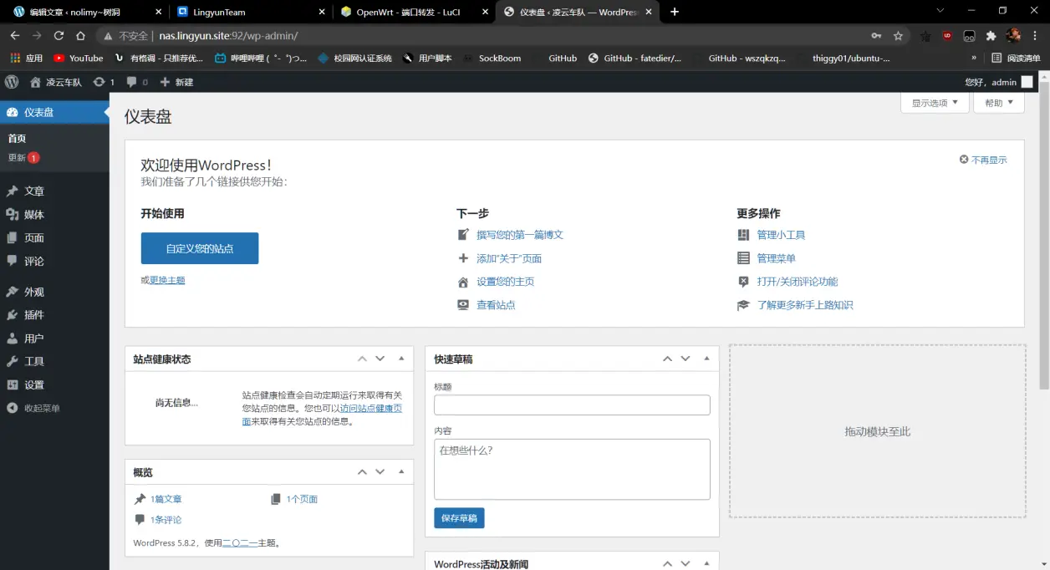Open site home 凌云车队 in admin bar
The height and width of the screenshot is (570, 1050).
[56, 82]
